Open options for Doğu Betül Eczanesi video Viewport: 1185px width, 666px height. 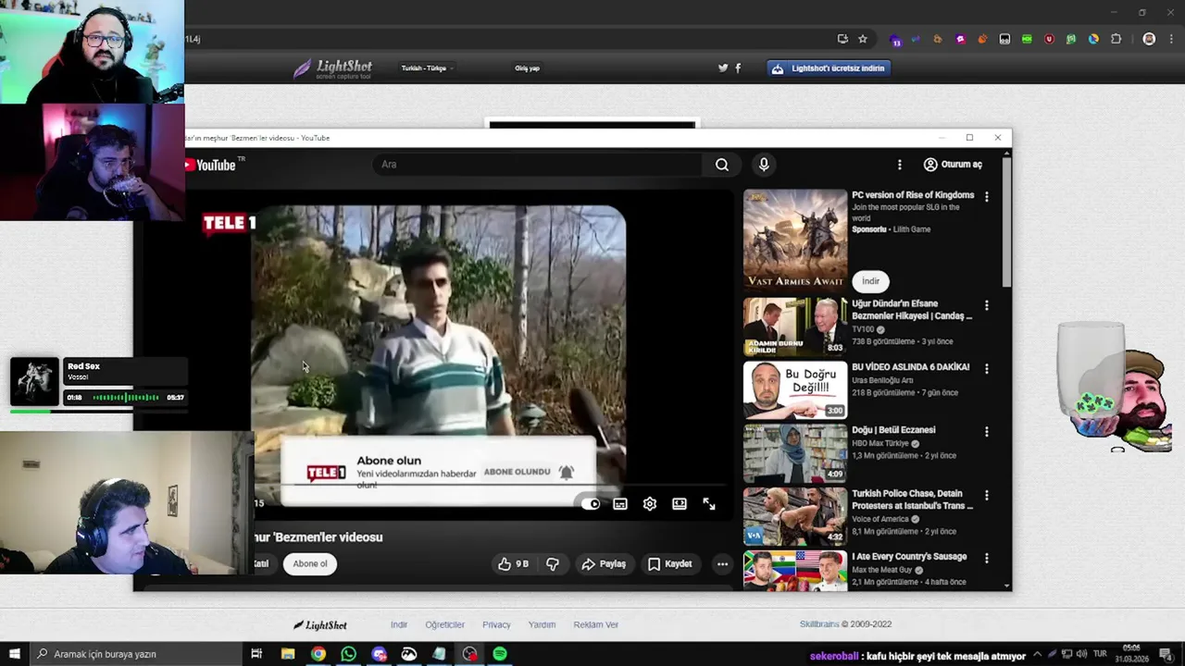tap(987, 432)
